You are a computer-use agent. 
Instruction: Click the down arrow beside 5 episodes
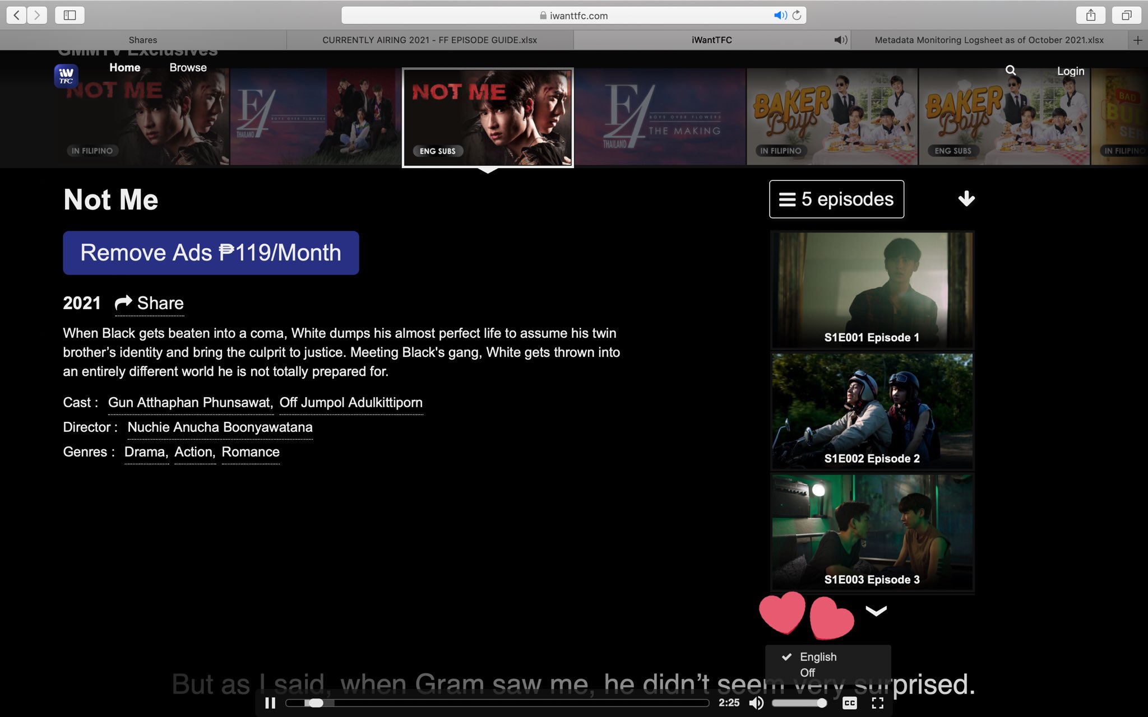point(966,199)
